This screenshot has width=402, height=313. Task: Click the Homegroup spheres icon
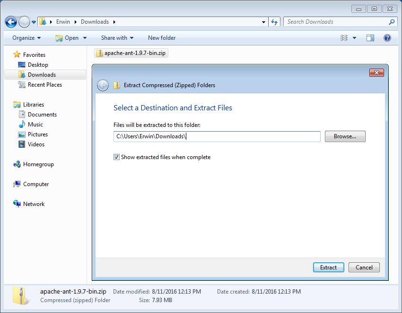point(17,164)
